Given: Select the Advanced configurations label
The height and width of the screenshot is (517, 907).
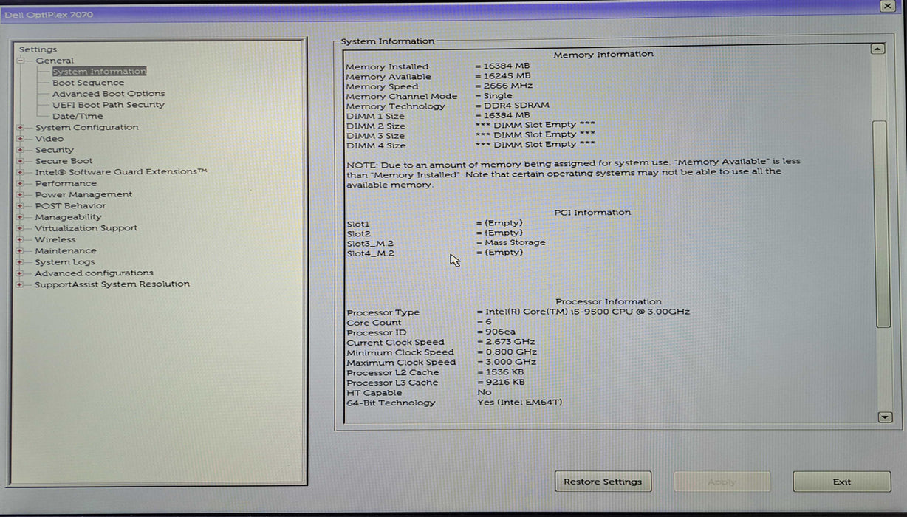Looking at the screenshot, I should [94, 273].
